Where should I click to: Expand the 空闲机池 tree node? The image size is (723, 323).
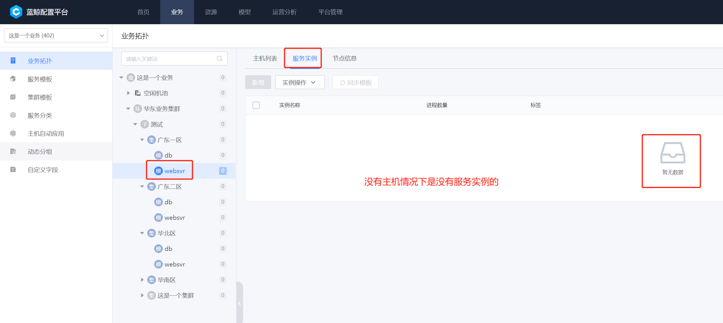click(128, 93)
